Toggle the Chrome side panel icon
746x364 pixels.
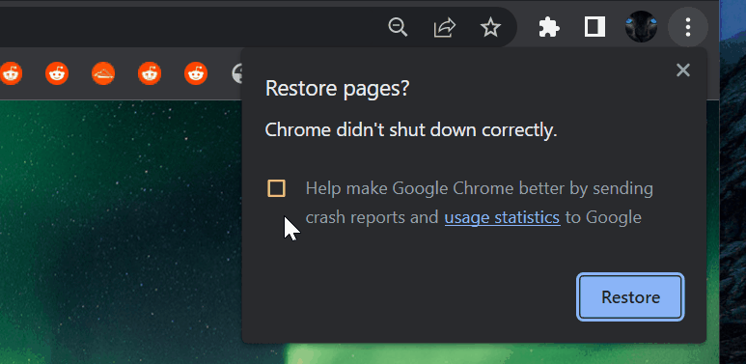[594, 27]
